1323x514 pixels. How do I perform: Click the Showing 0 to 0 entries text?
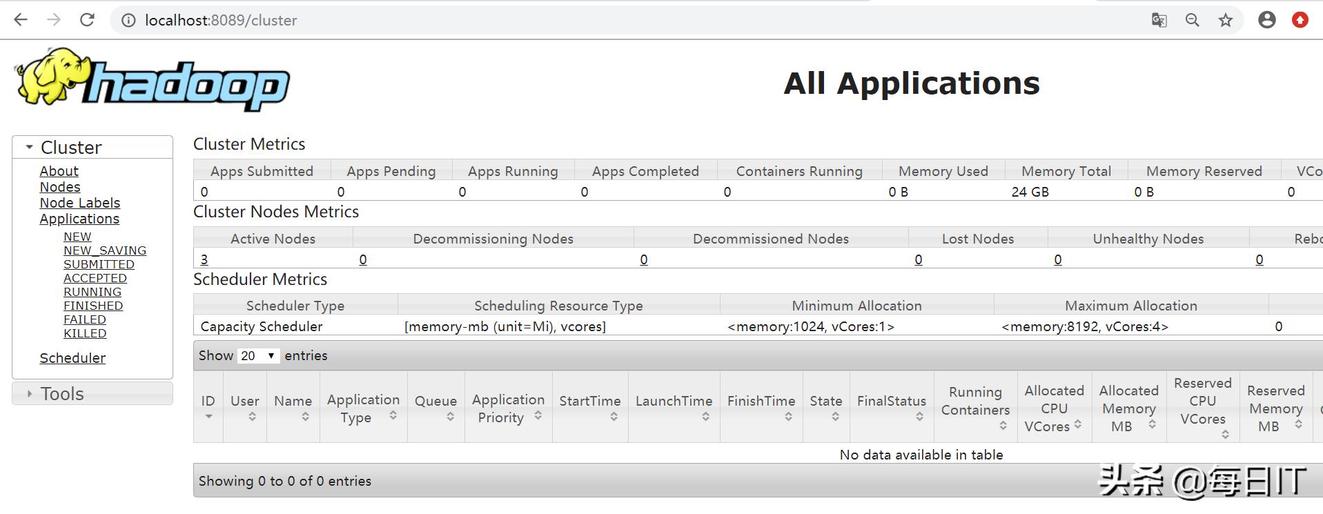(285, 481)
